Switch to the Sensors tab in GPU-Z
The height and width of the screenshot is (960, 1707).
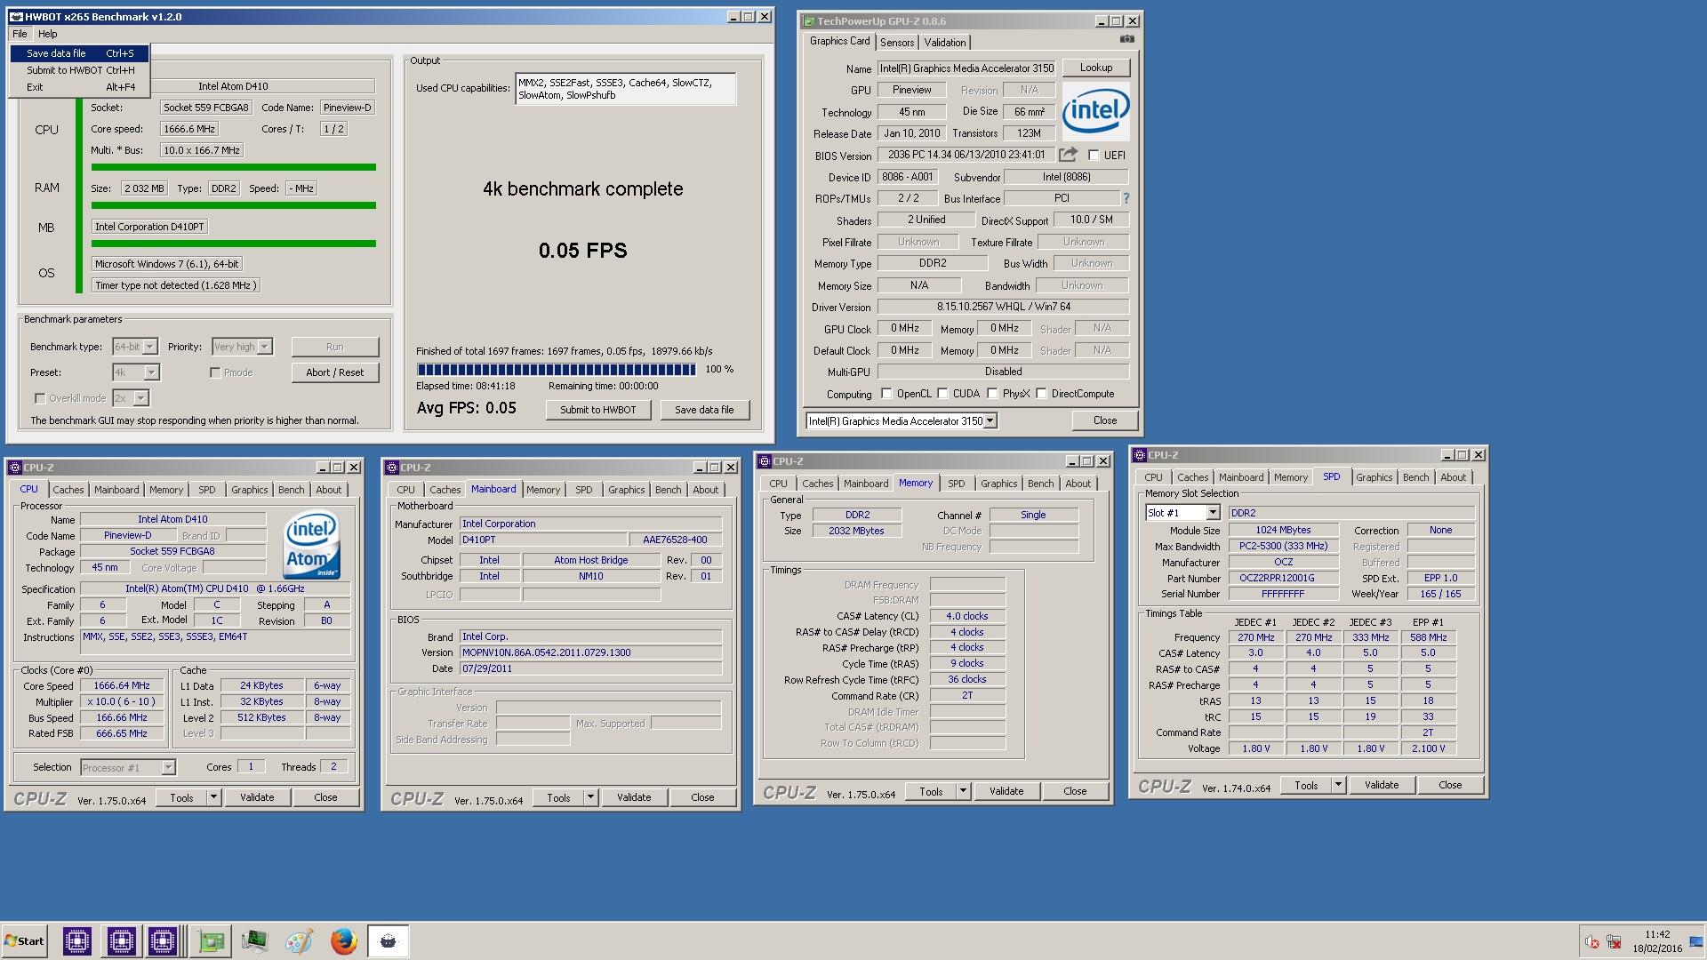tap(897, 43)
